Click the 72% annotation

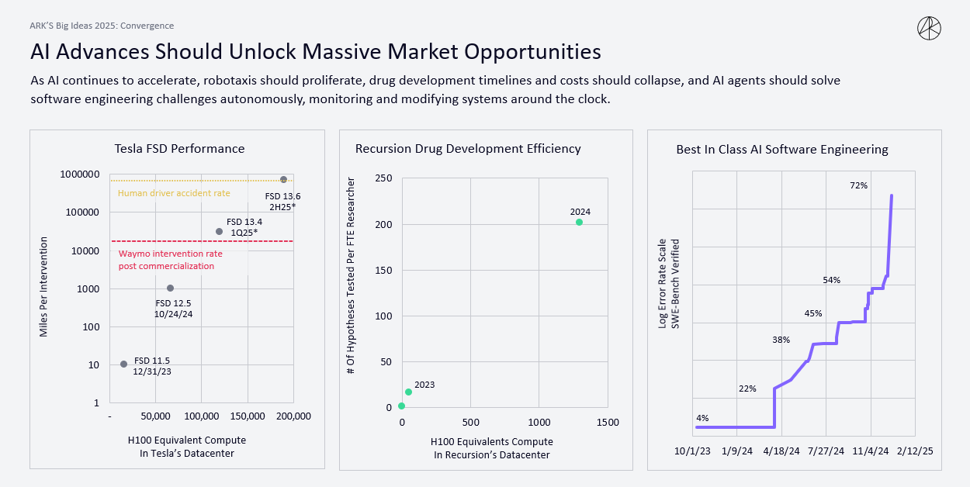pyautogui.click(x=858, y=185)
